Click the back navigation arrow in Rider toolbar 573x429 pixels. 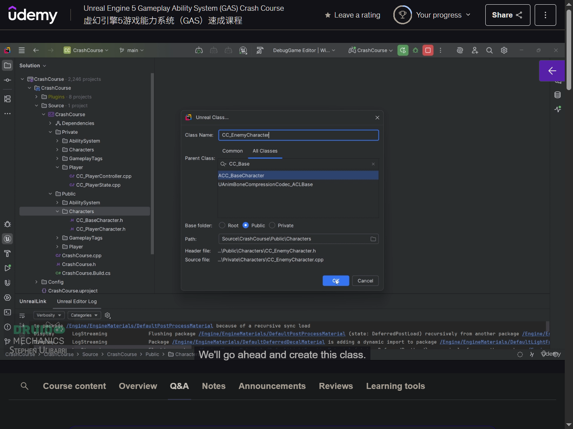coord(36,50)
